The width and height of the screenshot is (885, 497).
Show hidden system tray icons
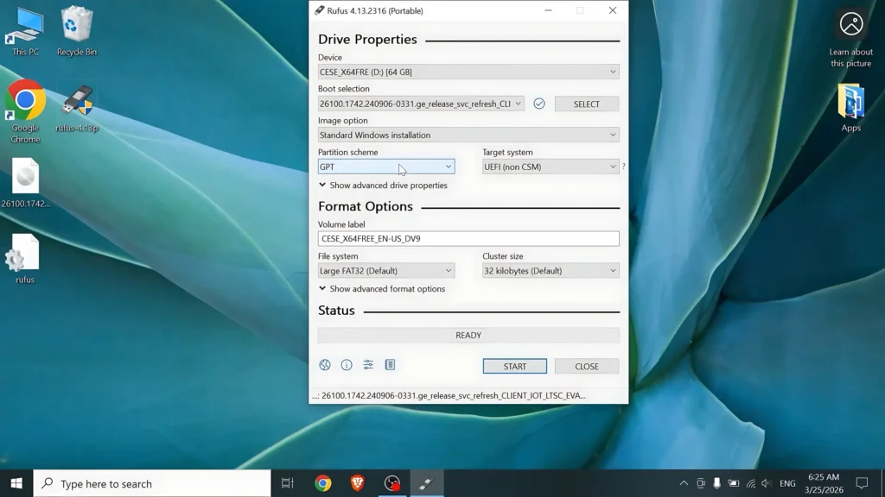click(x=684, y=483)
